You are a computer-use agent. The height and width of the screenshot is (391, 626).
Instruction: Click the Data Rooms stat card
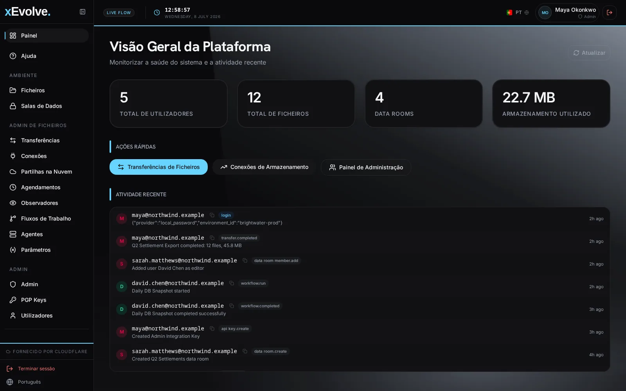click(424, 104)
